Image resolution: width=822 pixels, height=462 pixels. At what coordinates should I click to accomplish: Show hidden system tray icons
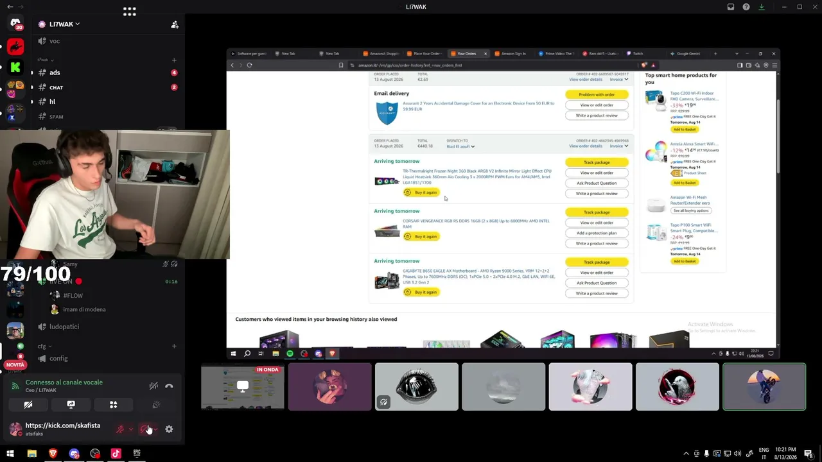point(686,454)
